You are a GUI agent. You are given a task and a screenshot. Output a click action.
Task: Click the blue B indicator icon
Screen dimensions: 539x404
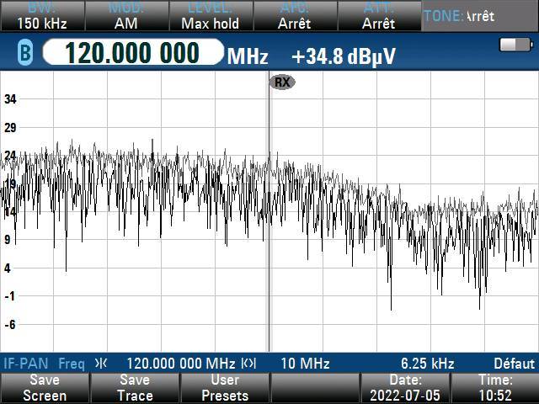(23, 55)
